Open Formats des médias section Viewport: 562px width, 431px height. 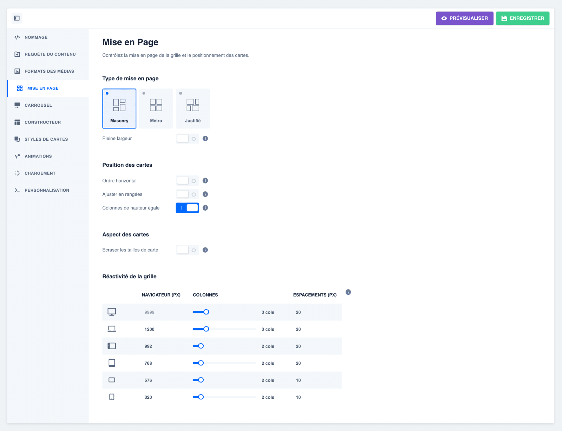coord(48,71)
